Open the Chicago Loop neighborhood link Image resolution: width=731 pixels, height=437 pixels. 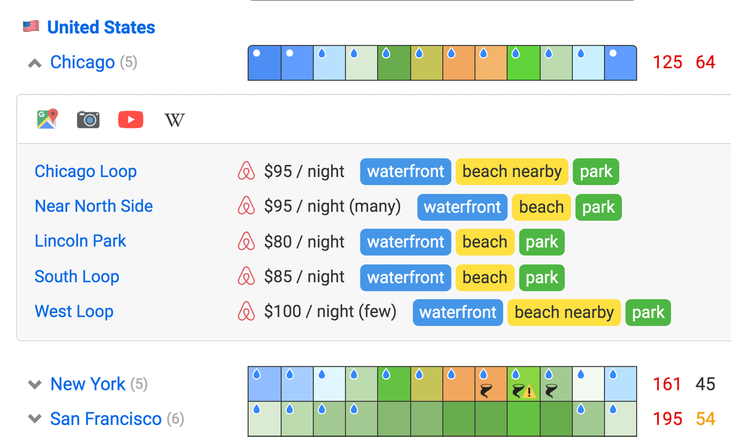point(86,171)
